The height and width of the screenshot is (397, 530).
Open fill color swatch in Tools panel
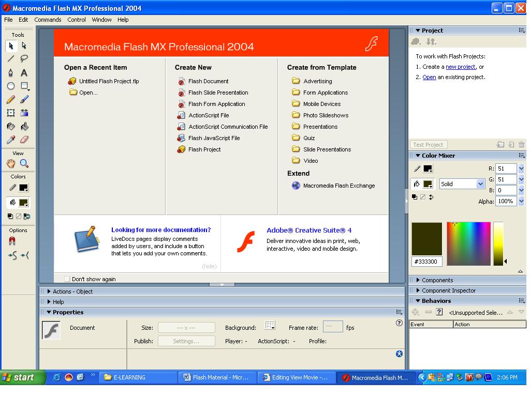[24, 203]
